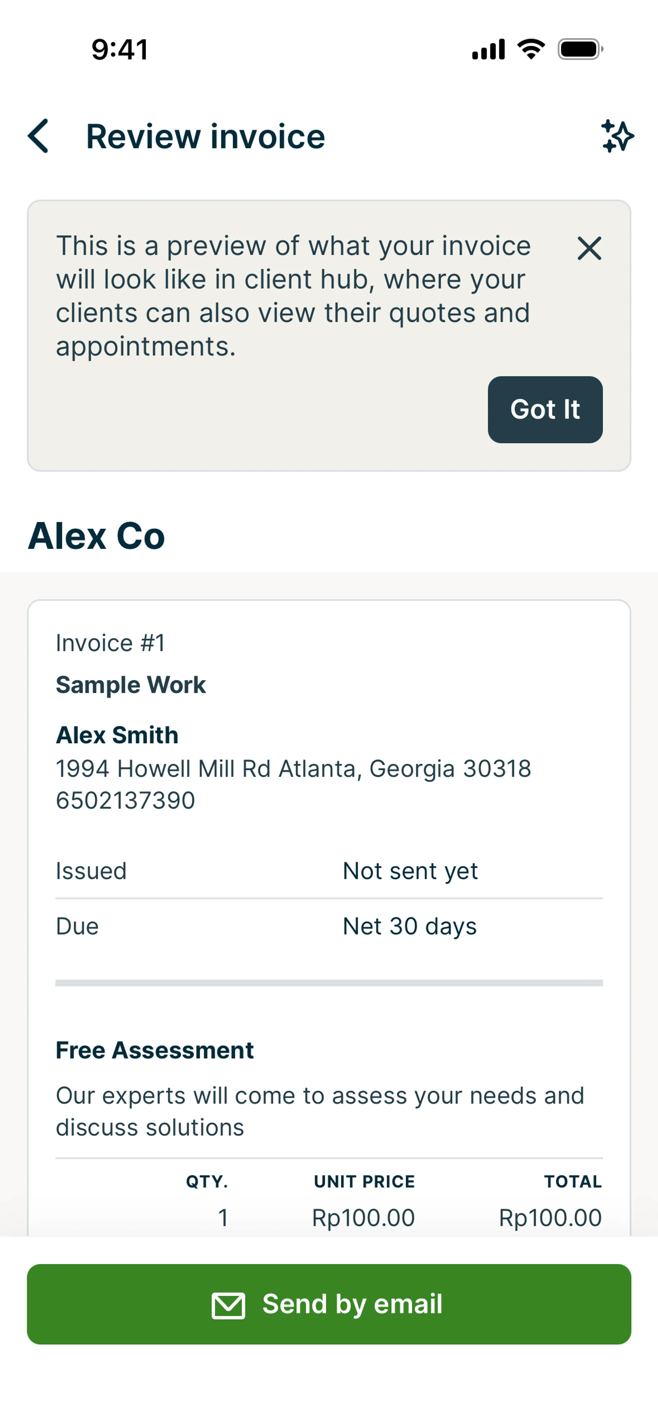The width and height of the screenshot is (658, 1428).
Task: Tap the Net 30 days due value
Action: click(409, 926)
